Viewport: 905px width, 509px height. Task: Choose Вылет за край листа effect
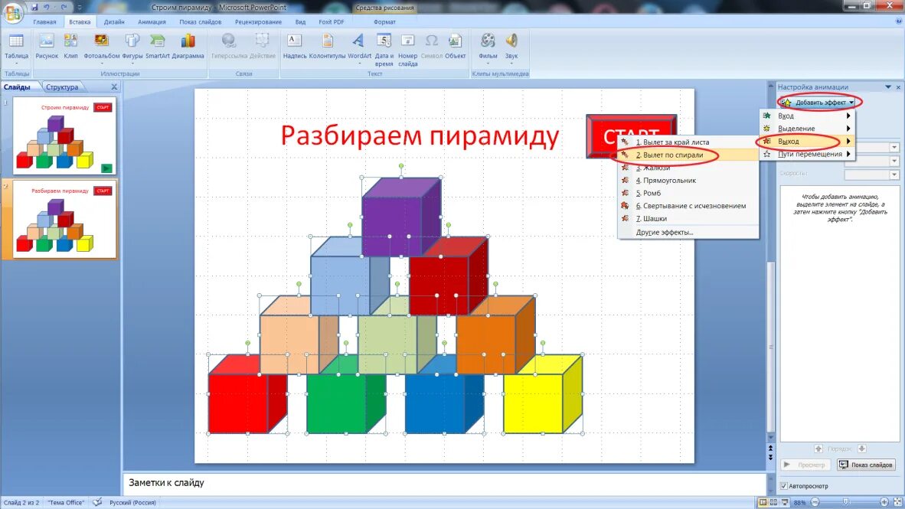tap(688, 142)
